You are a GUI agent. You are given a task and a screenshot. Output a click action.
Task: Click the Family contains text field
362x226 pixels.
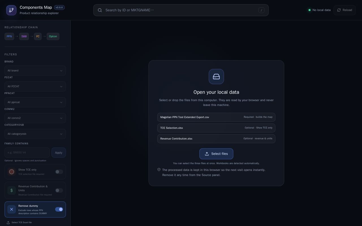[x=27, y=153]
